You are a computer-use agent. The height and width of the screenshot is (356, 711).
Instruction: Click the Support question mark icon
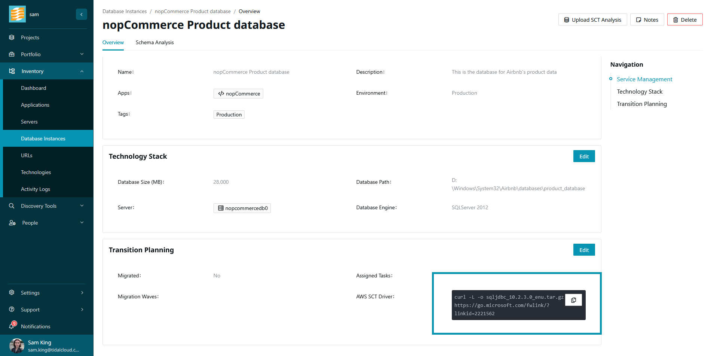pyautogui.click(x=12, y=309)
